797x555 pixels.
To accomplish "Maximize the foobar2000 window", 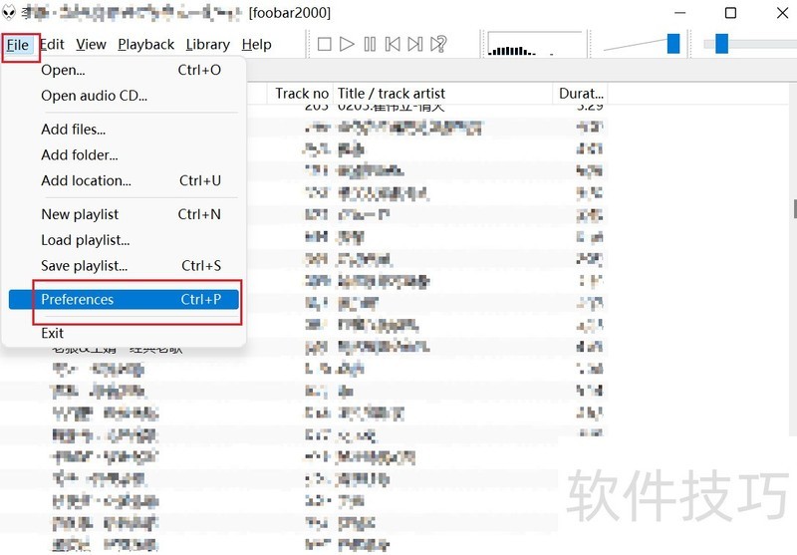I will click(730, 13).
